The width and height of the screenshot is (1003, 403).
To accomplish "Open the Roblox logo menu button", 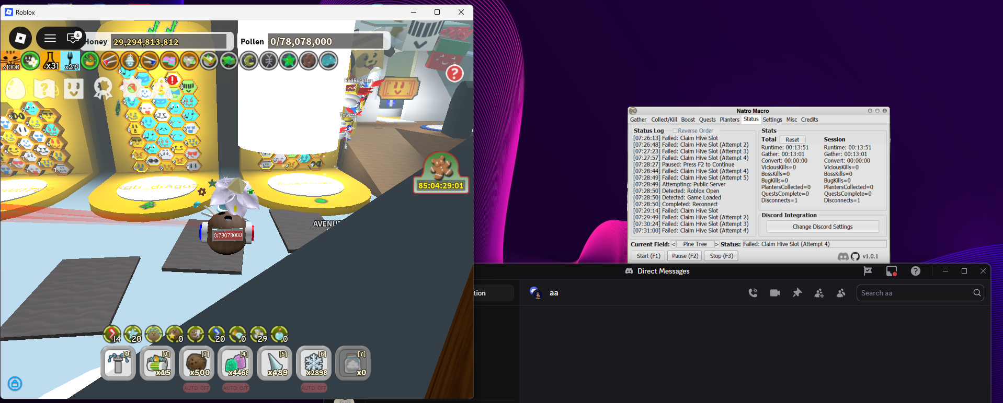I will pyautogui.click(x=20, y=38).
